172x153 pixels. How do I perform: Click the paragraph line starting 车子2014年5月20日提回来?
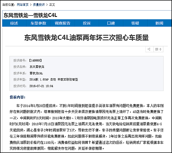coord(90,106)
